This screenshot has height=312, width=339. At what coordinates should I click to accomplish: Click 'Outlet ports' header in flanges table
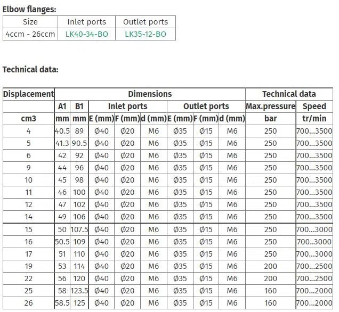point(146,22)
